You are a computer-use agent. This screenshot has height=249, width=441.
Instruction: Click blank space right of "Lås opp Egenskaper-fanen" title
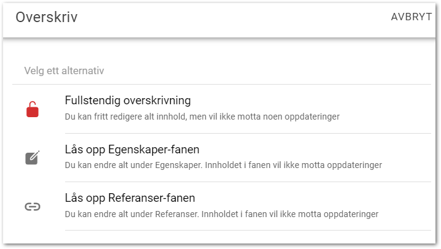click(307, 150)
